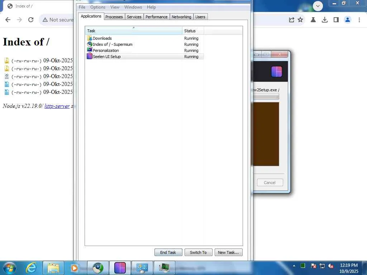Open the browser downloads icon

point(325,20)
